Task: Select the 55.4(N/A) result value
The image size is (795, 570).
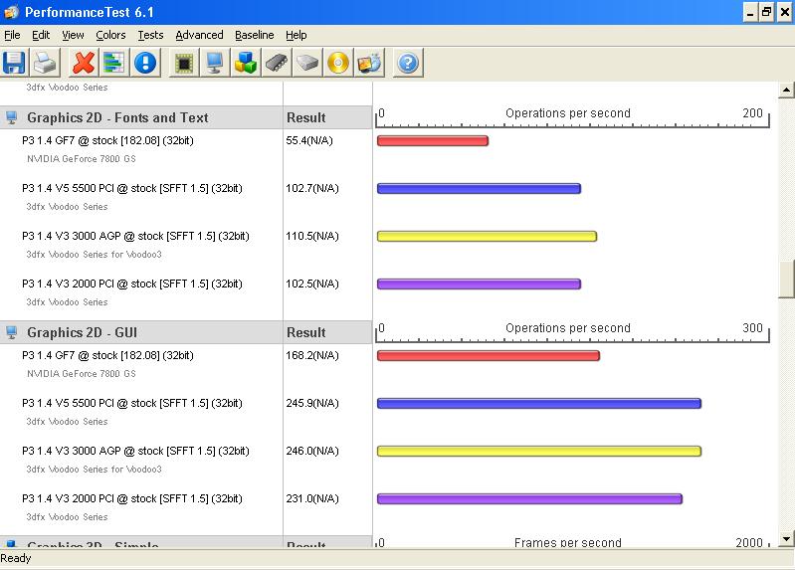Action: (x=309, y=140)
